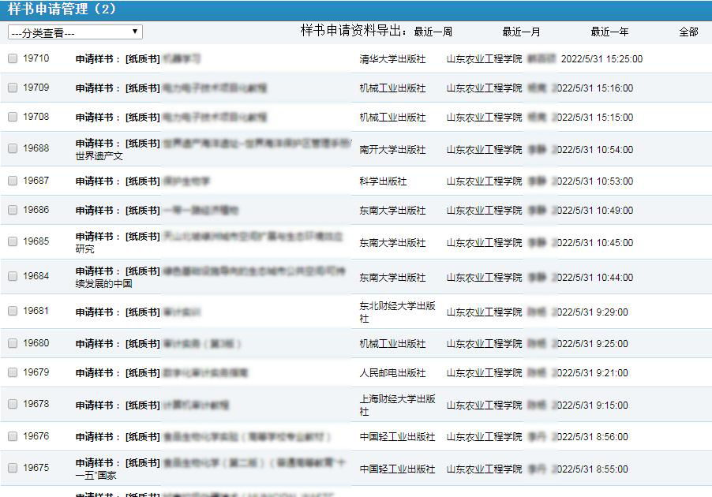Image resolution: width=712 pixels, height=497 pixels.
Task: Click 上海财经大学出版社 in row 19678
Action: pyautogui.click(x=397, y=405)
